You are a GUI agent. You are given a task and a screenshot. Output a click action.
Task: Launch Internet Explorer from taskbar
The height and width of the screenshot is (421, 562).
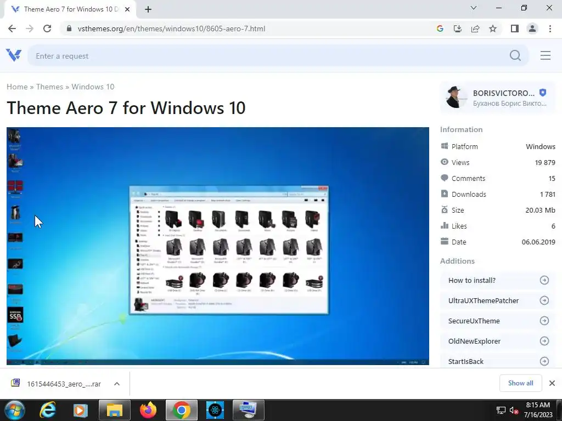(x=47, y=410)
